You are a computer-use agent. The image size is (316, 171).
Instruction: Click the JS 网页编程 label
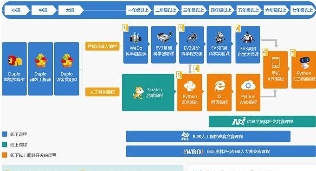[219, 99]
